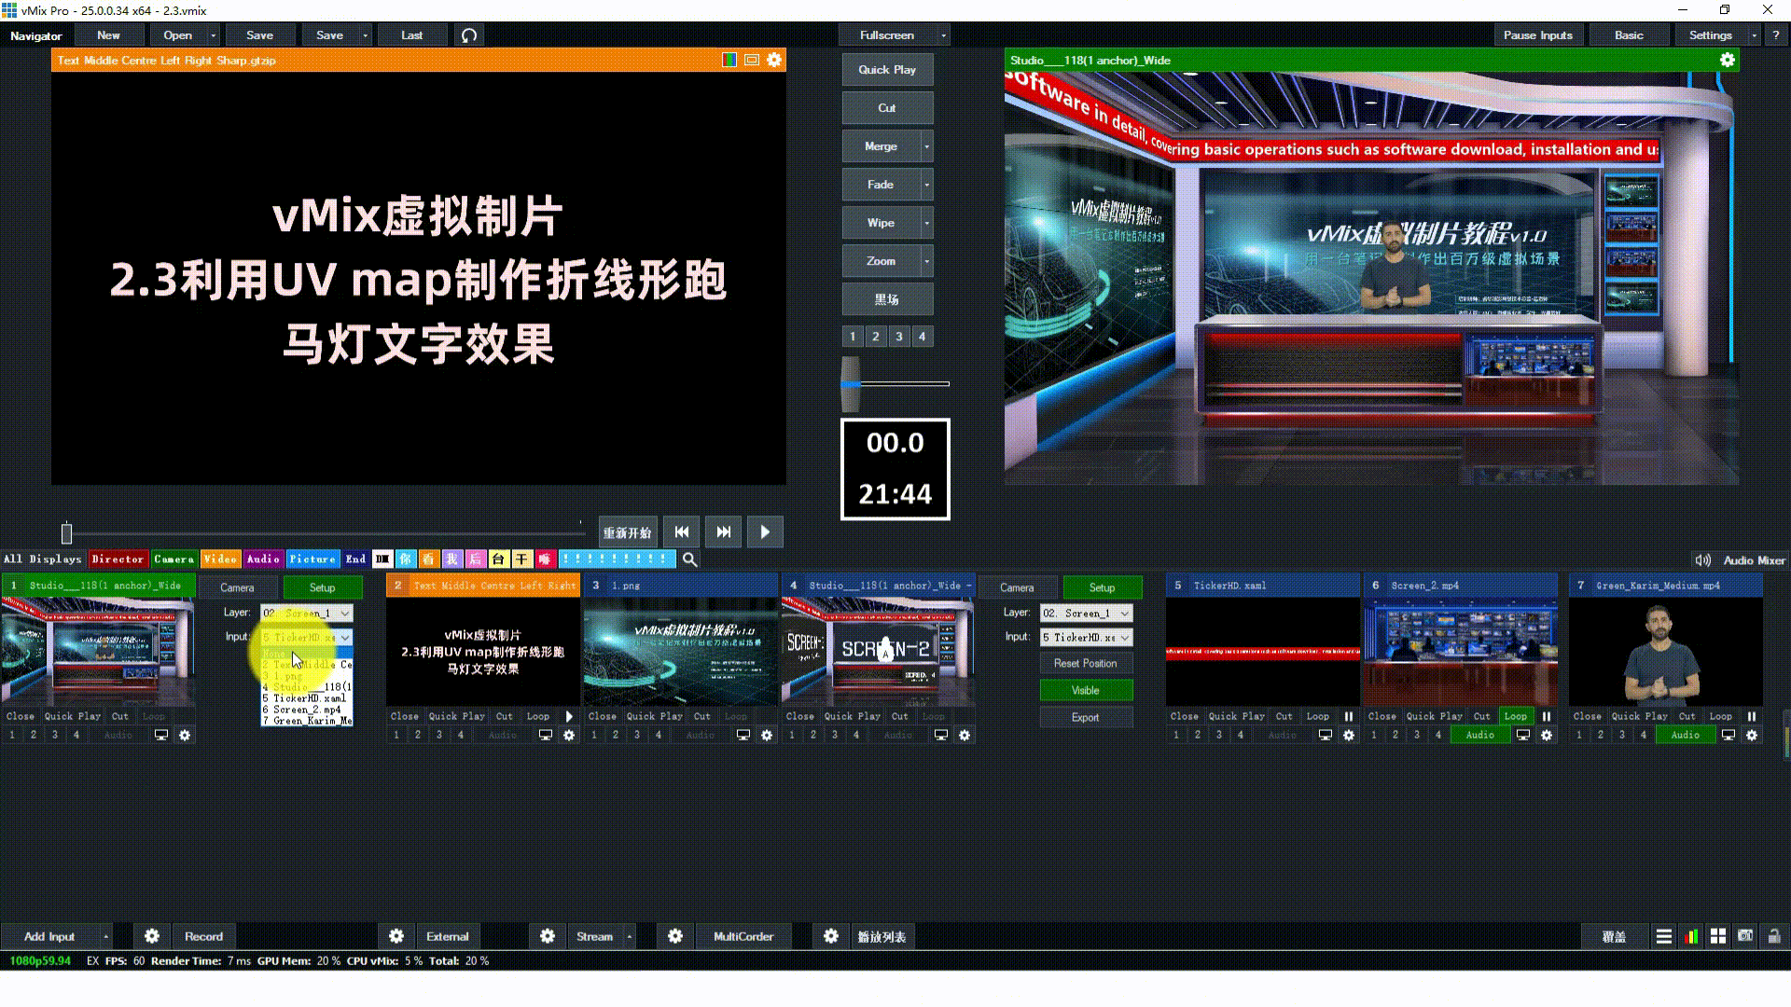This screenshot has width=1791, height=1007.
Task: Expand the Merge transition dropdown arrow
Action: click(x=926, y=146)
